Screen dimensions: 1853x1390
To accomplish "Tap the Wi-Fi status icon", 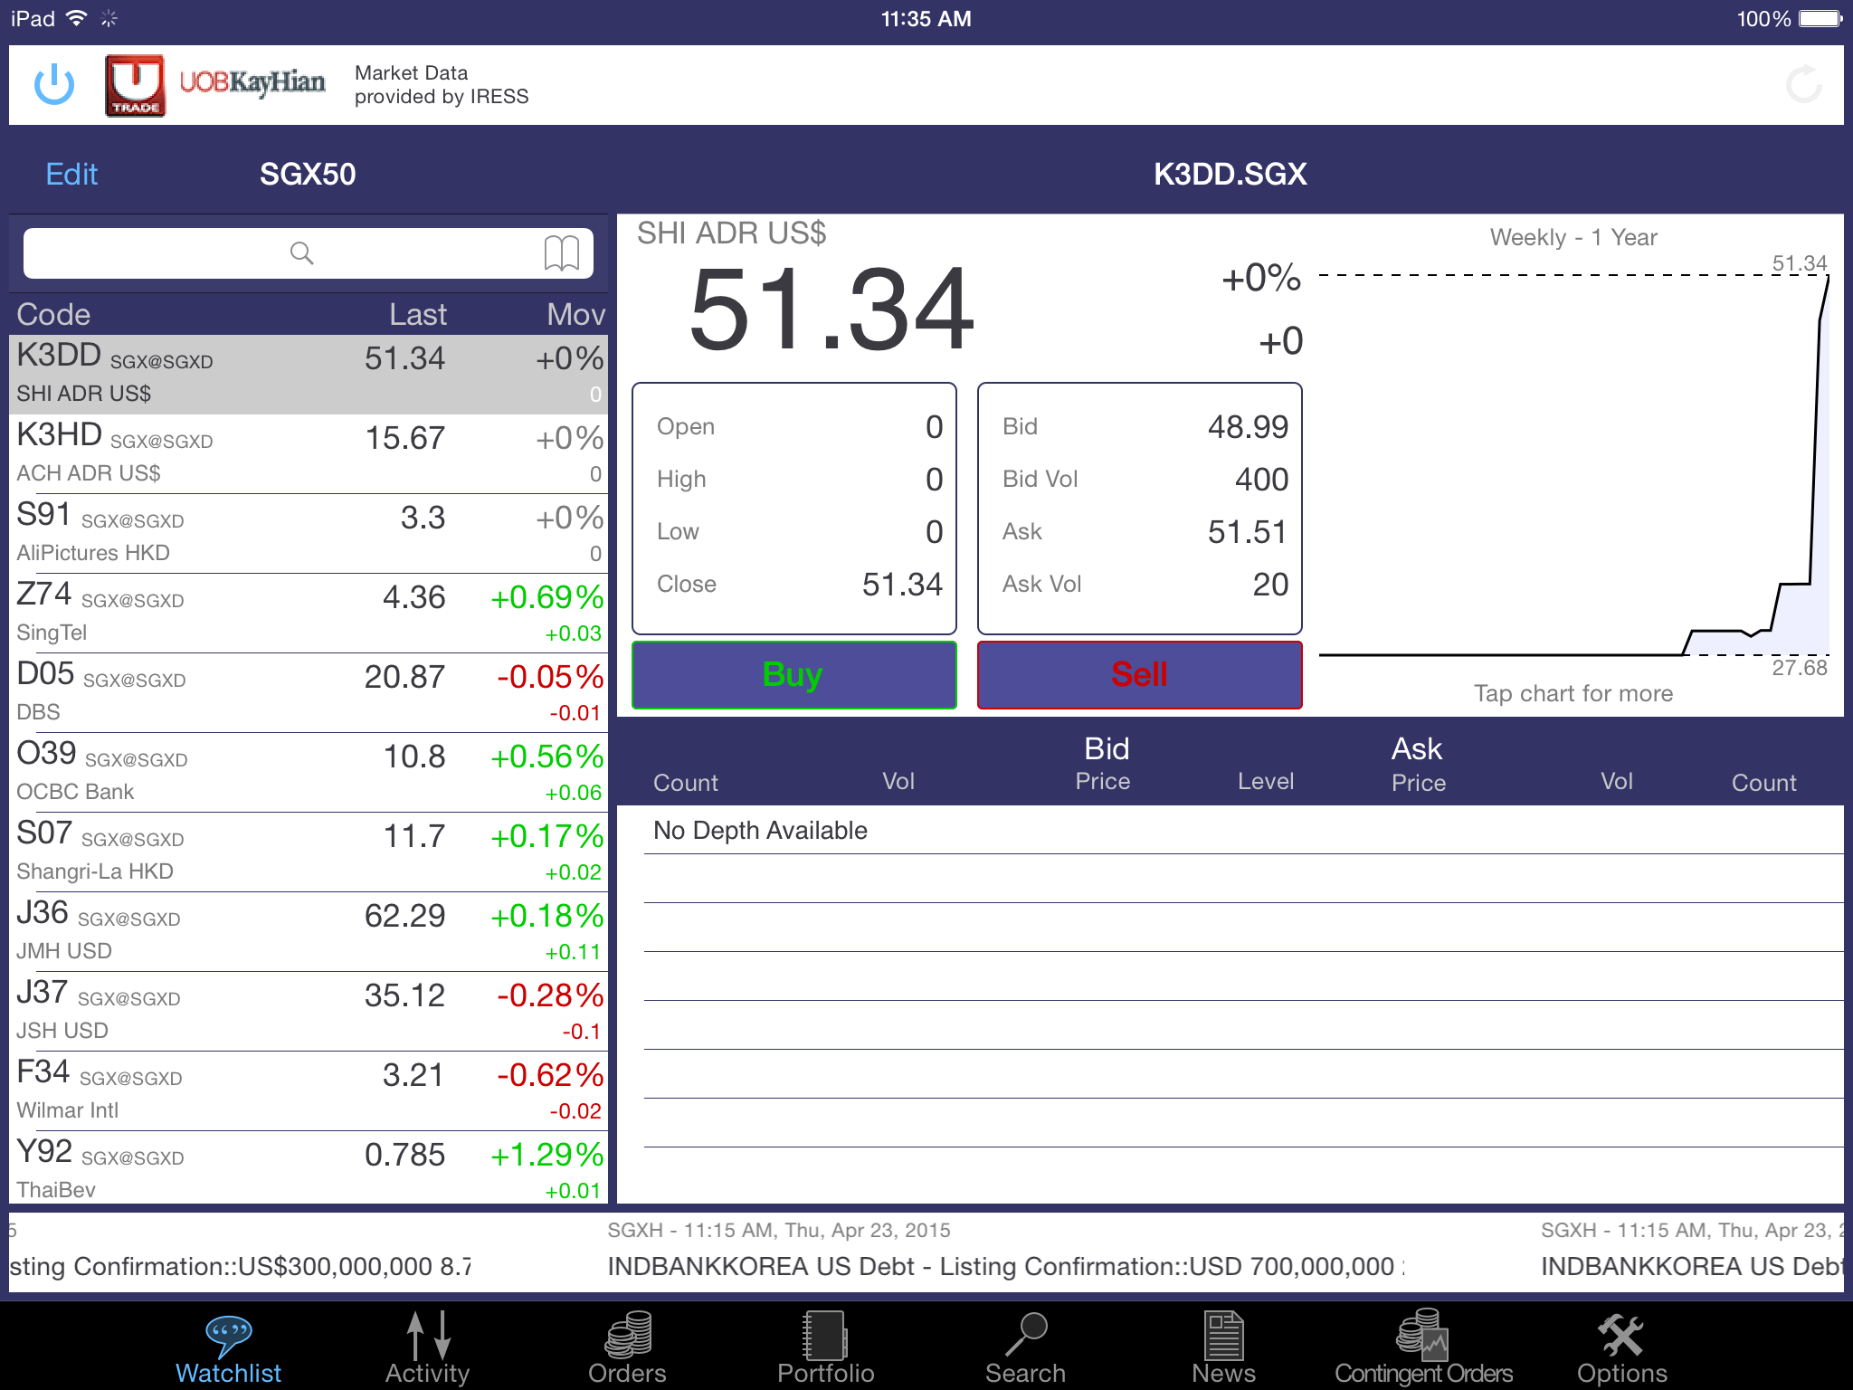I will pyautogui.click(x=78, y=18).
